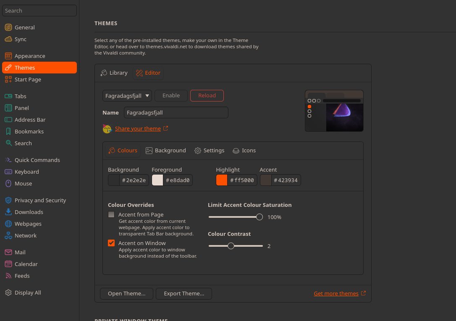Select the Calendar icon in sidebar
The image size is (456, 321).
click(8, 264)
